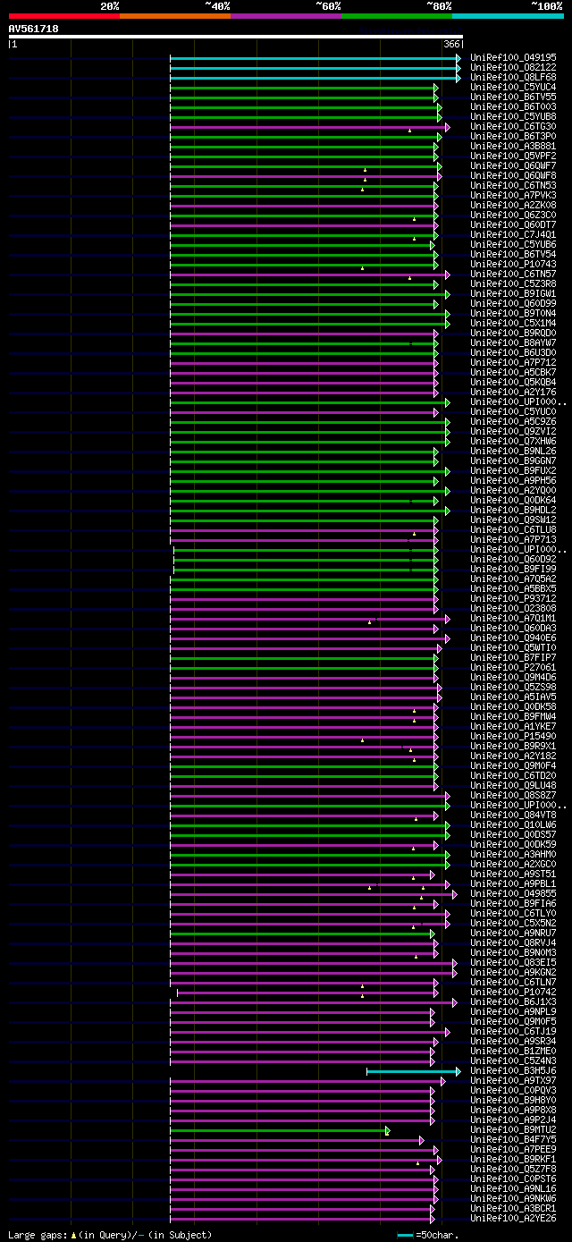
Task: Click label UniRef100_A9NRU7
Action: (513, 933)
